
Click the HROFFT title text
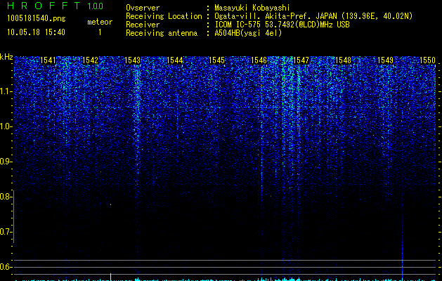point(44,6)
